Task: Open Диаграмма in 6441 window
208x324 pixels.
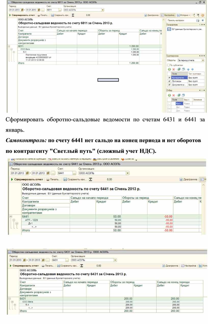Action: click(x=188, y=179)
